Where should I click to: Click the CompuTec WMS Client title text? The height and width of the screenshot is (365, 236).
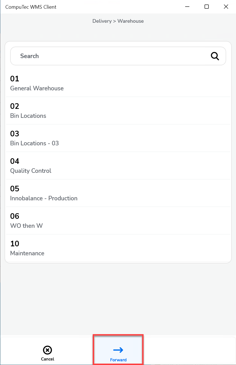click(31, 7)
